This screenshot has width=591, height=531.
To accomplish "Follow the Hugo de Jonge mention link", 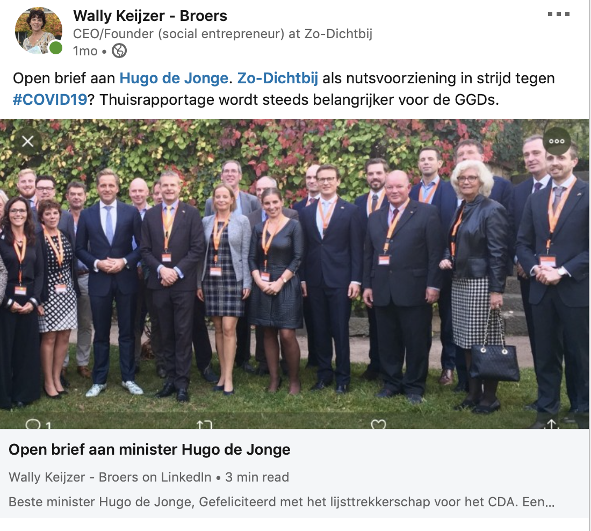I will [174, 78].
